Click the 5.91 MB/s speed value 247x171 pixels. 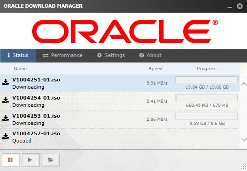pos(157,83)
